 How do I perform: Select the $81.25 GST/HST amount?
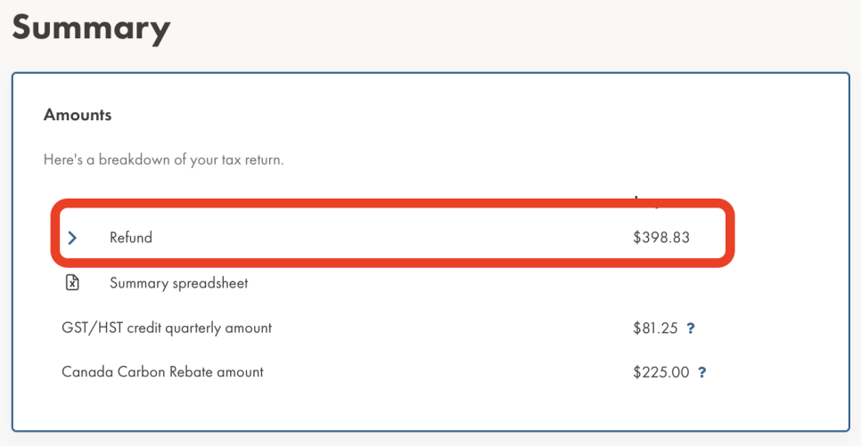pos(655,328)
